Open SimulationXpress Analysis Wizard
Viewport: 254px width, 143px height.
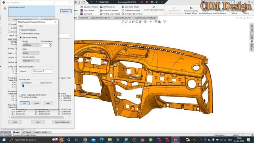(191, 11)
